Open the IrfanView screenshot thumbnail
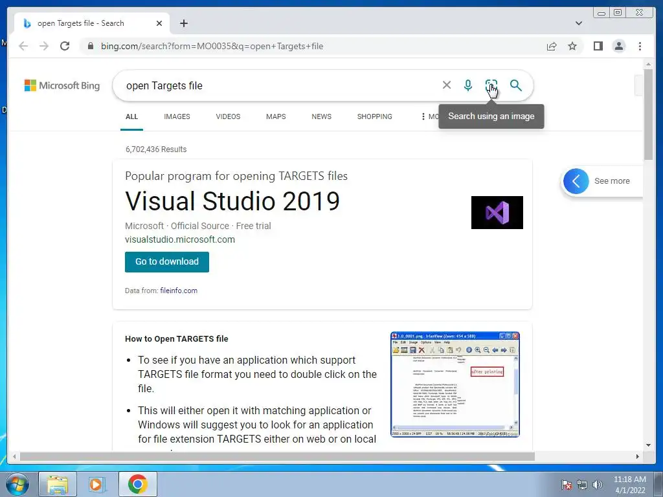The image size is (663, 497). (455, 384)
